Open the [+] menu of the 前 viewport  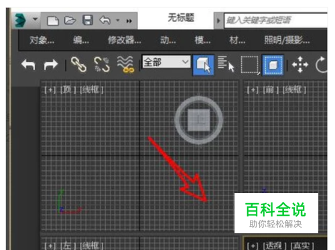253,90
